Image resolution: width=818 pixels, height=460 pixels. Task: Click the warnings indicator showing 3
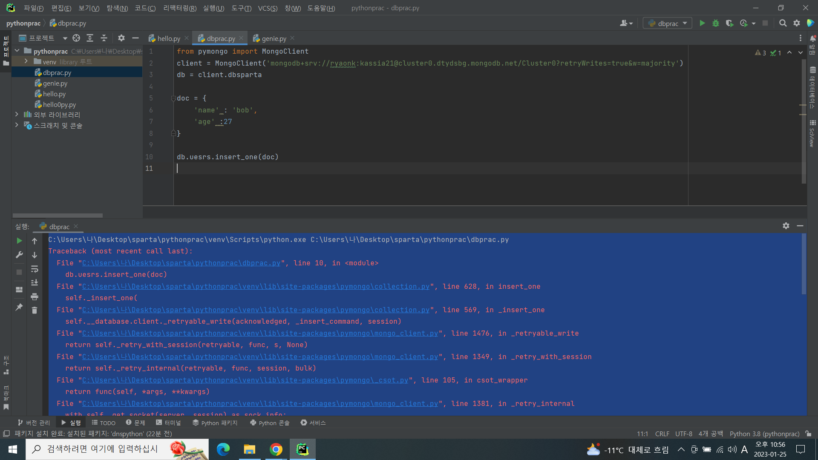click(760, 53)
